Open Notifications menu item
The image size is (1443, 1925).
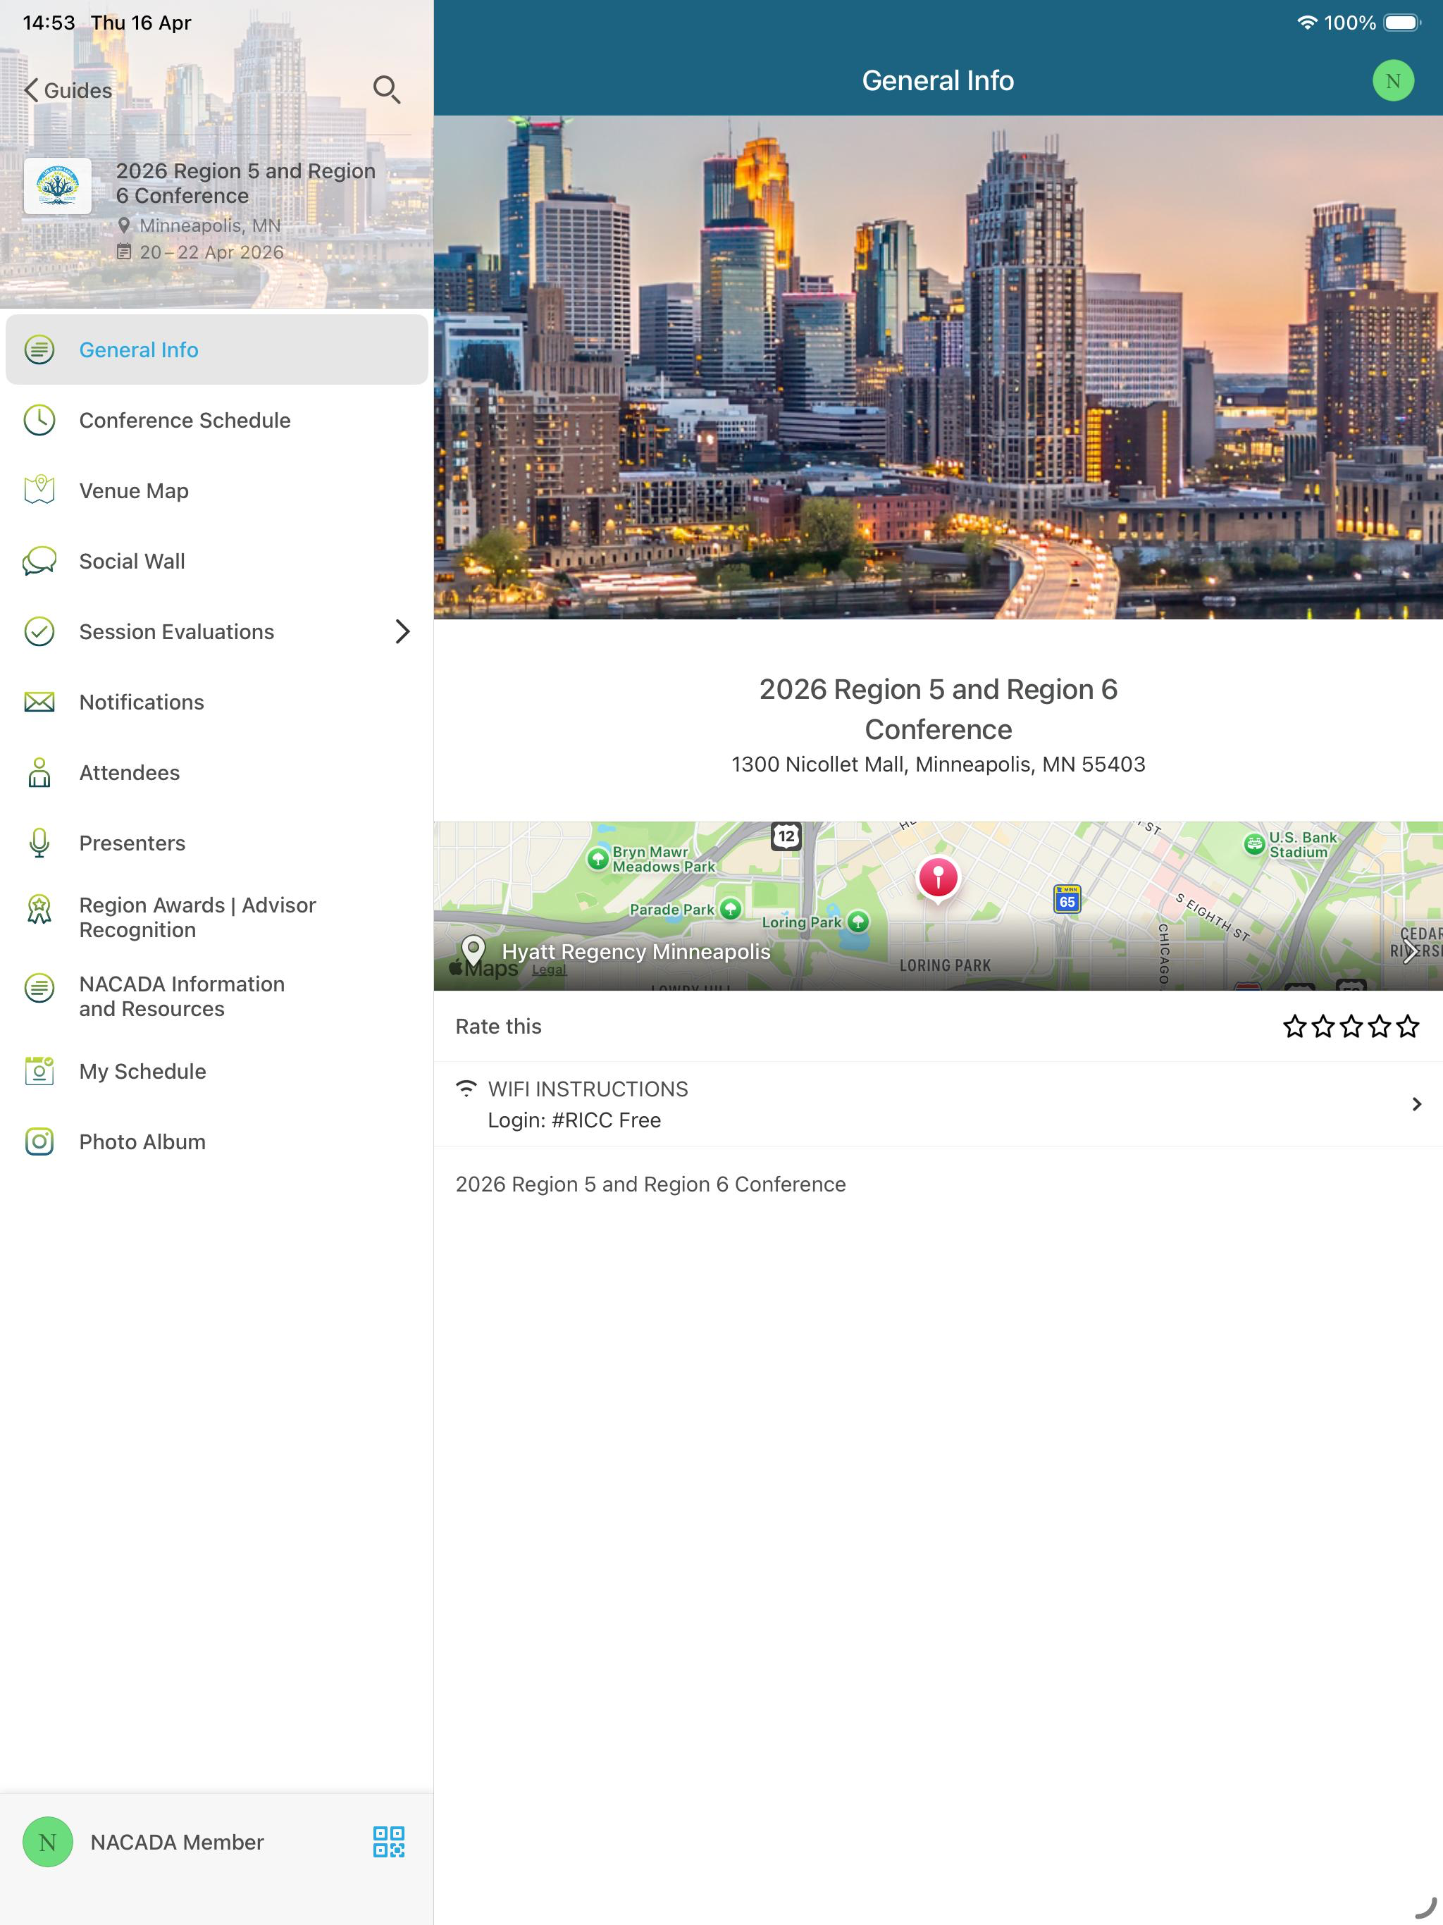217,702
